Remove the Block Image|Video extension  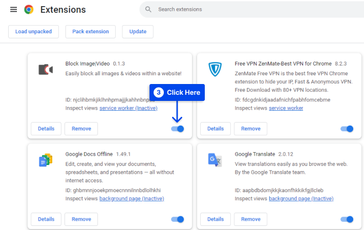[81, 129]
